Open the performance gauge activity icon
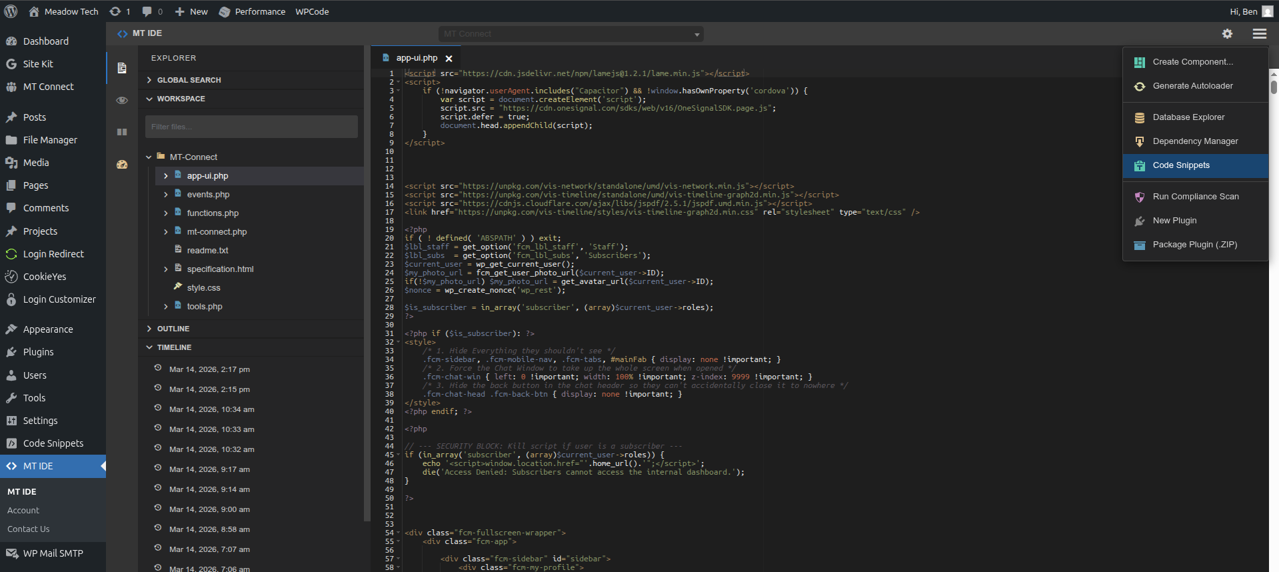Viewport: 1279px width, 572px height. pyautogui.click(x=122, y=164)
